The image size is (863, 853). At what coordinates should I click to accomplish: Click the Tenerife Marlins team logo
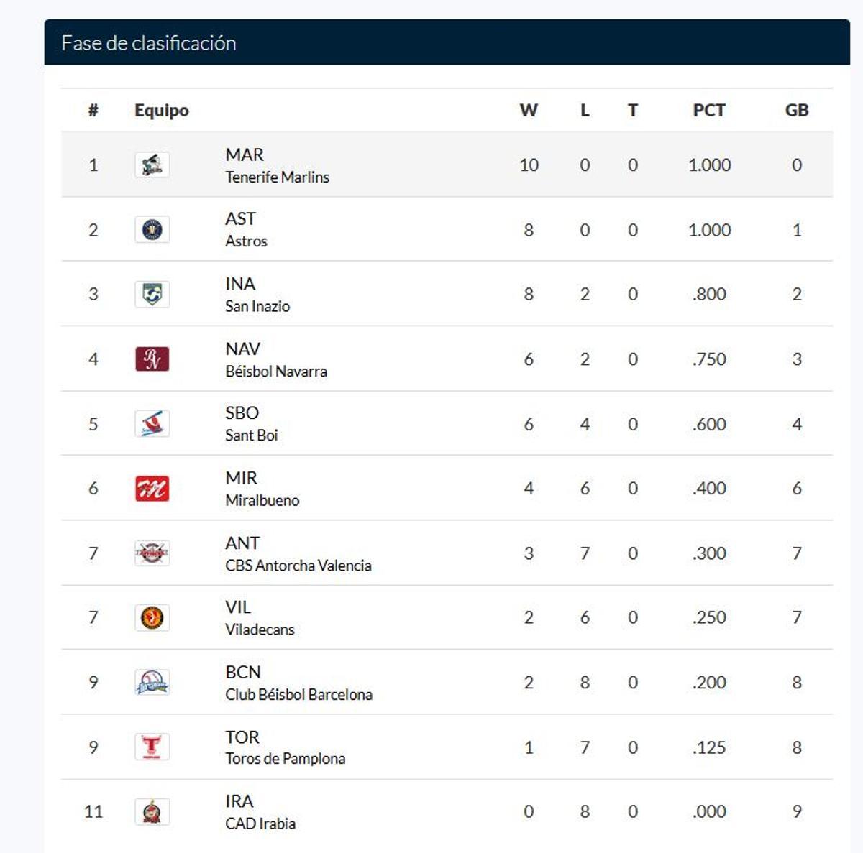[x=152, y=165]
